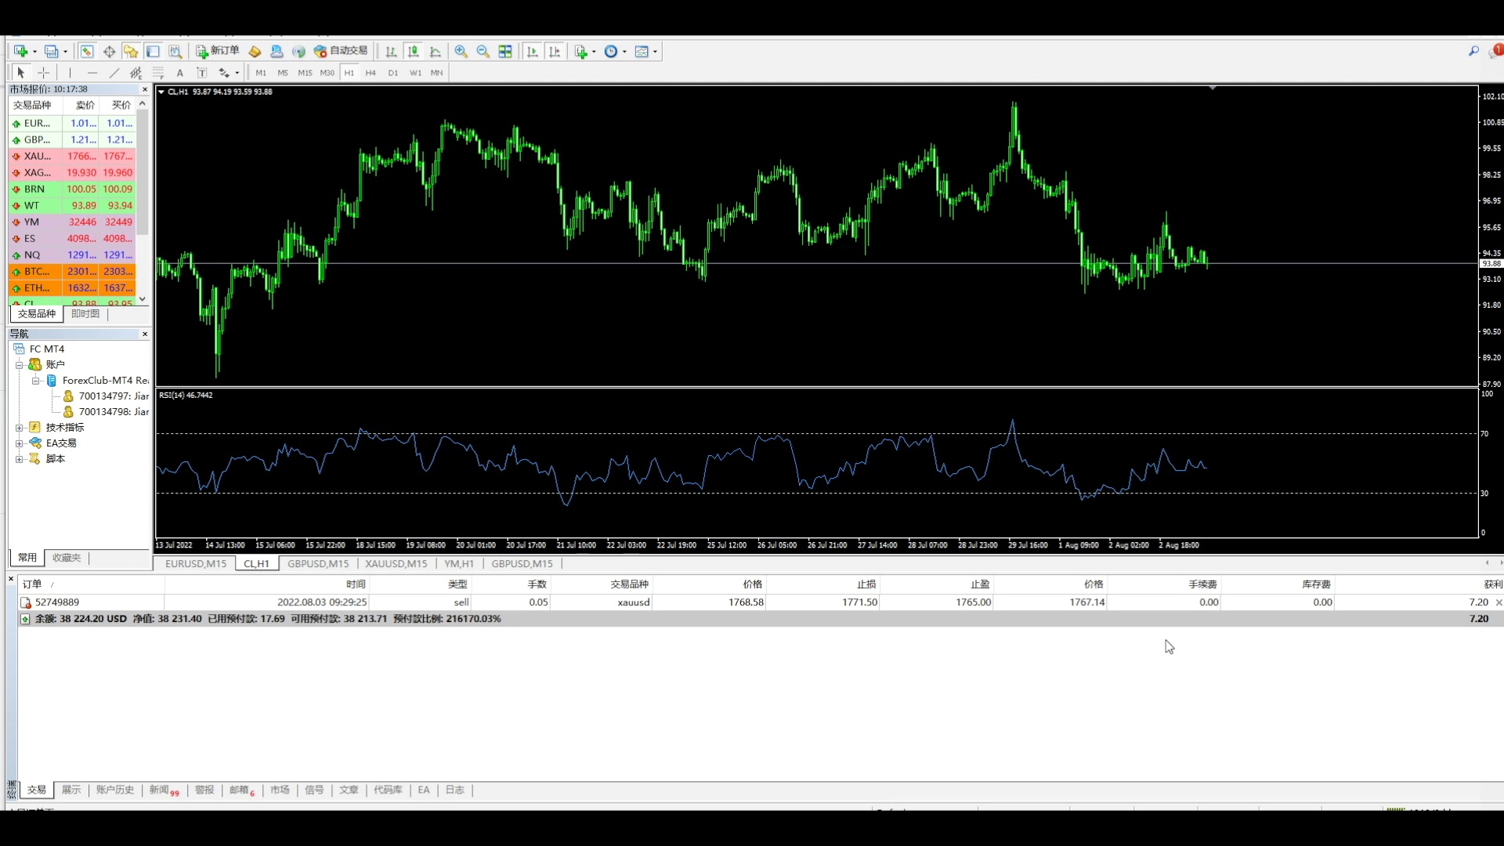Image resolution: width=1504 pixels, height=846 pixels.
Task: Select the crosshair cursor tool
Action: 43,73
